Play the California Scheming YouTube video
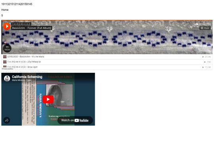The height and width of the screenshot is (161, 214). pyautogui.click(x=48, y=99)
